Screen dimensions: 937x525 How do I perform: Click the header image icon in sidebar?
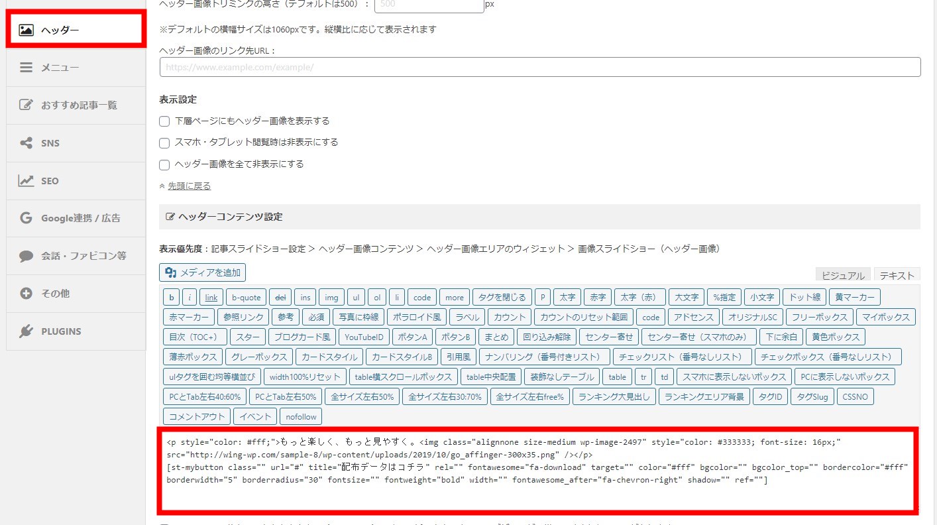pyautogui.click(x=27, y=30)
